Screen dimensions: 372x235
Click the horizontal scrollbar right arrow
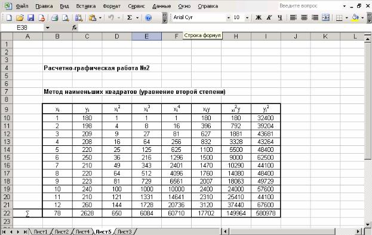point(358,231)
